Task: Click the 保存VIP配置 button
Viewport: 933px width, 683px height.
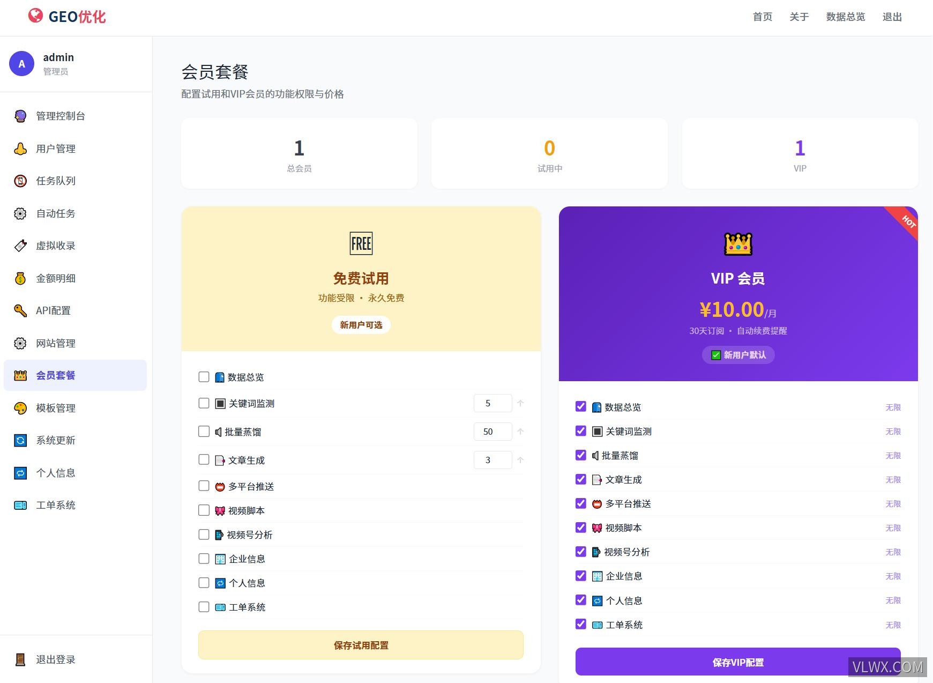Action: (738, 662)
